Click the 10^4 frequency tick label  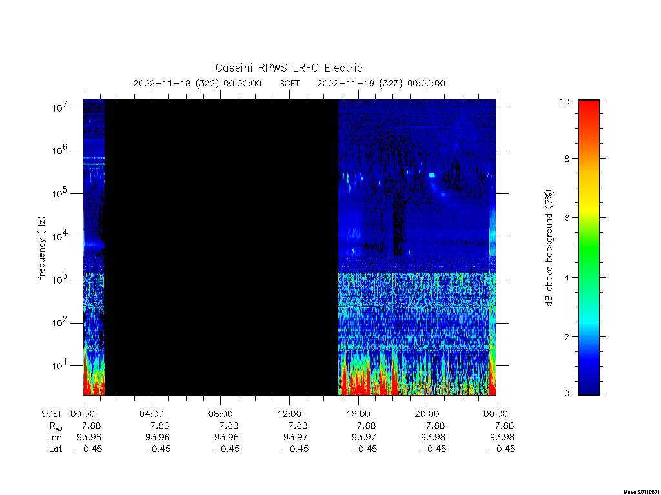[x=60, y=236]
